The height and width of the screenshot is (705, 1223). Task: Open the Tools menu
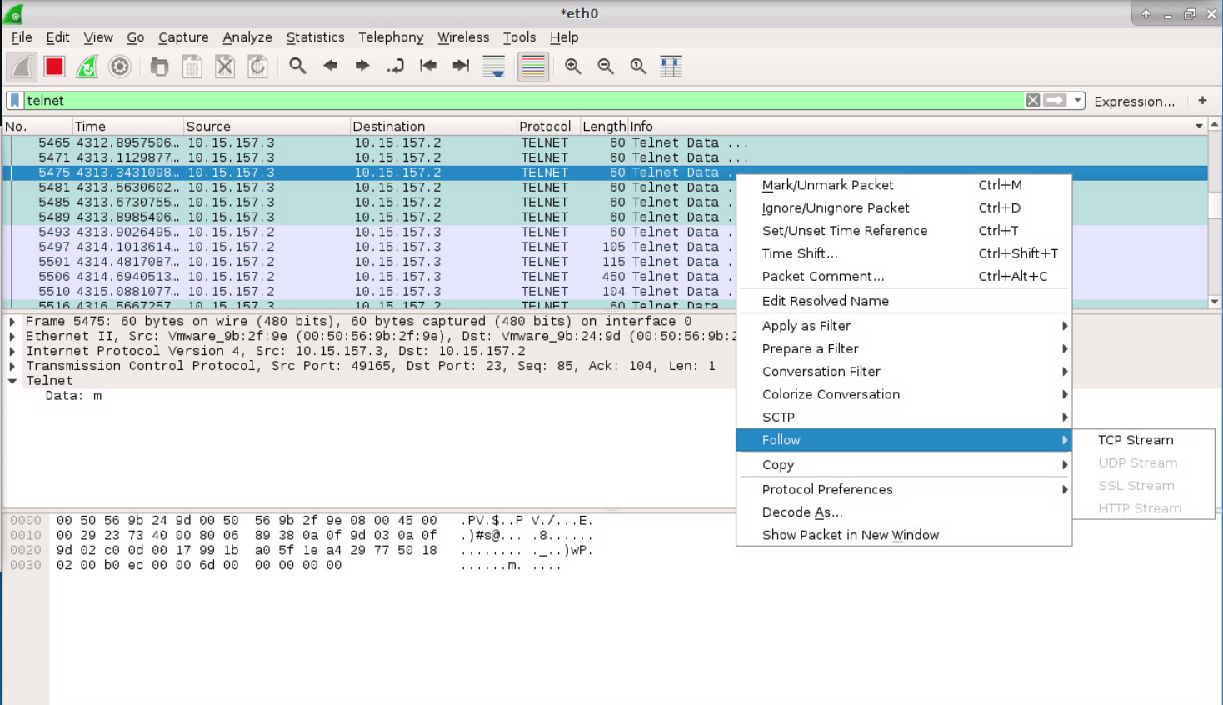tap(519, 37)
